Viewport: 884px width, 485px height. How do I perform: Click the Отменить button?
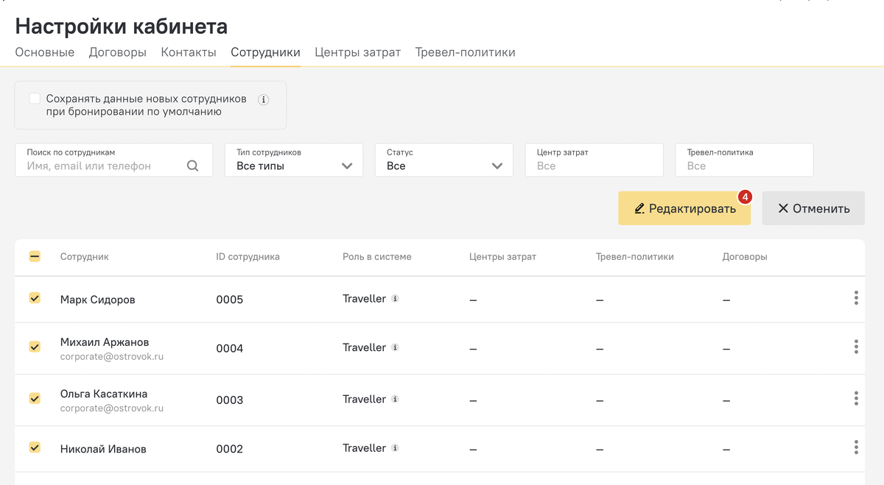point(813,208)
